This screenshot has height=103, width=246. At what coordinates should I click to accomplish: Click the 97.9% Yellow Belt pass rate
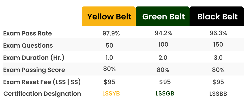(111, 33)
